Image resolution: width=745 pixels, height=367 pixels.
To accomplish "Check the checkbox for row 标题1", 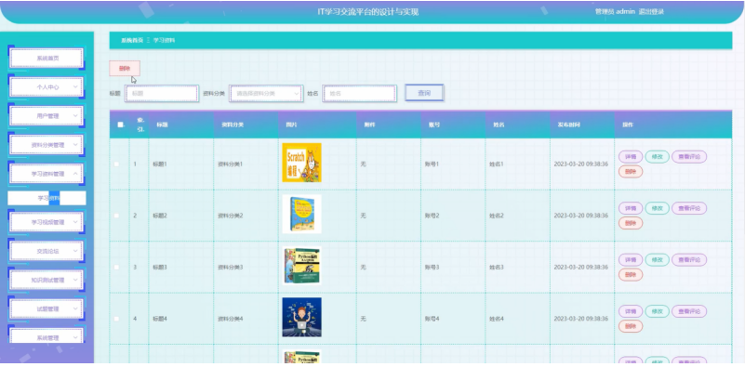I will 117,164.
